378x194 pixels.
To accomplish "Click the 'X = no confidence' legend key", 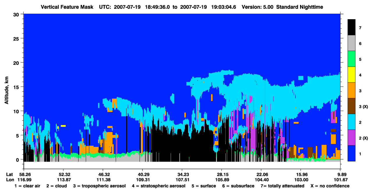I will click(x=330, y=186).
